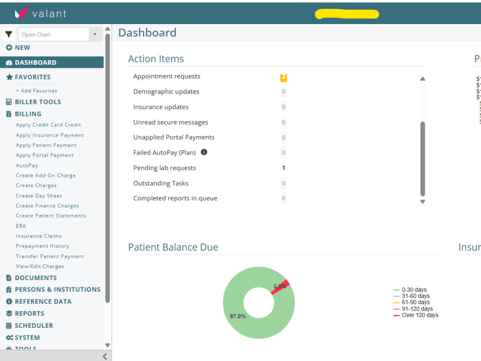This screenshot has width=481, height=361.
Task: Expand the BILLER TOOLS section
Action: tap(38, 102)
